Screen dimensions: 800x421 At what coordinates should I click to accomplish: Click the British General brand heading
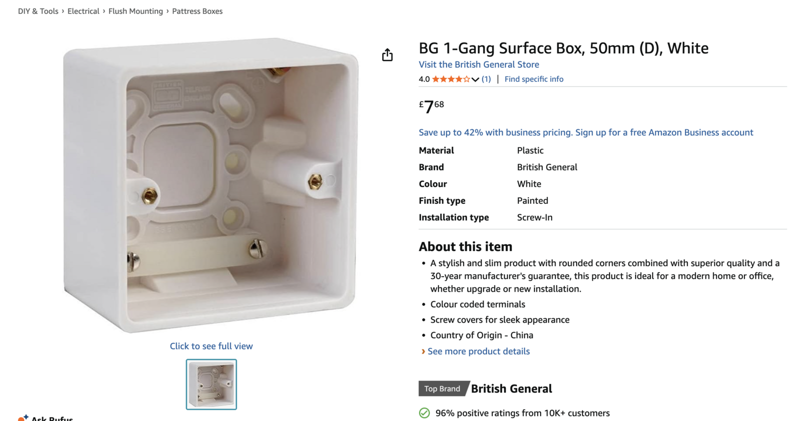point(511,389)
